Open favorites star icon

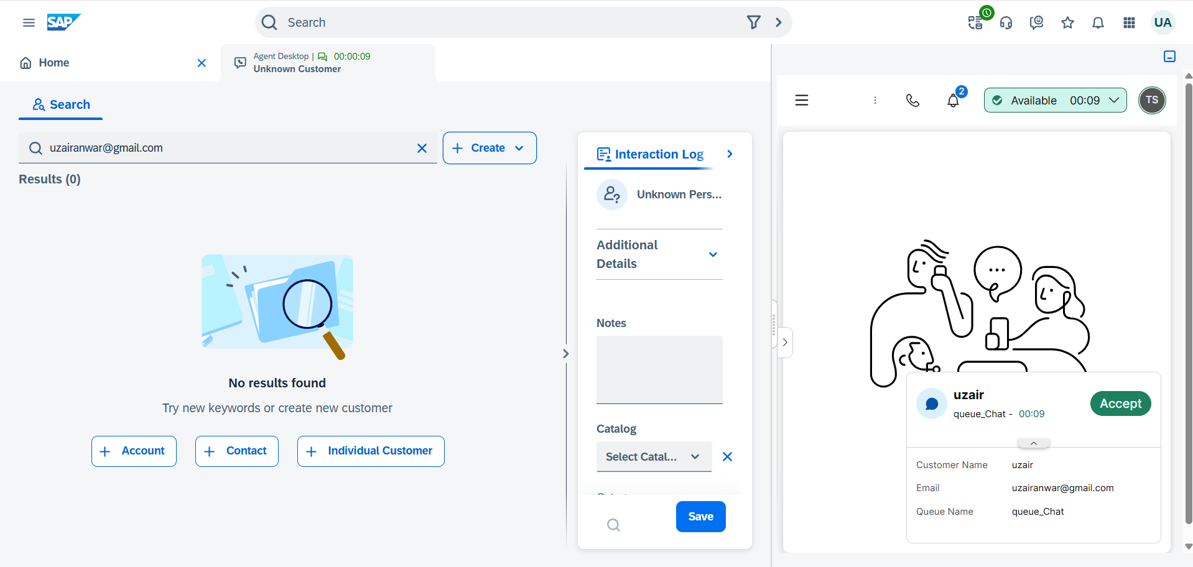pos(1067,23)
